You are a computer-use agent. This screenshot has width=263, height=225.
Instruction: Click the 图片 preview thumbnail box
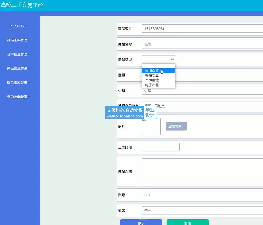pyautogui.click(x=151, y=126)
